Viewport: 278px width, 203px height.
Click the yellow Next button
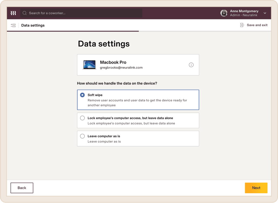coord(256,188)
